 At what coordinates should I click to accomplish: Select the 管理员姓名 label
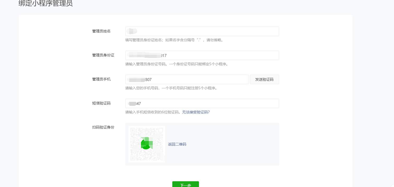tap(101, 31)
